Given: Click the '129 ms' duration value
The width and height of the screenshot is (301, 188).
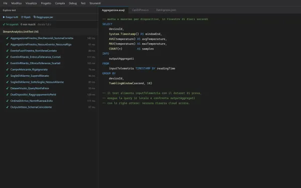Looking at the screenshot, I should pyautogui.click(x=91, y=95).
